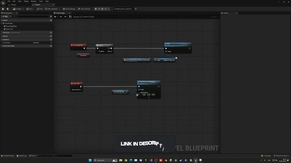This screenshot has width=291, height=163.
Task: Add a new graph with plus icon
Action: click(51, 20)
